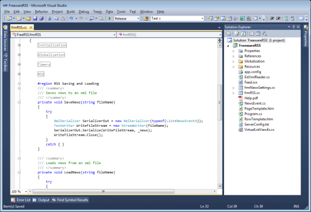Save the current file with the disk icon
This screenshot has height=212, width=311.
(35, 18)
